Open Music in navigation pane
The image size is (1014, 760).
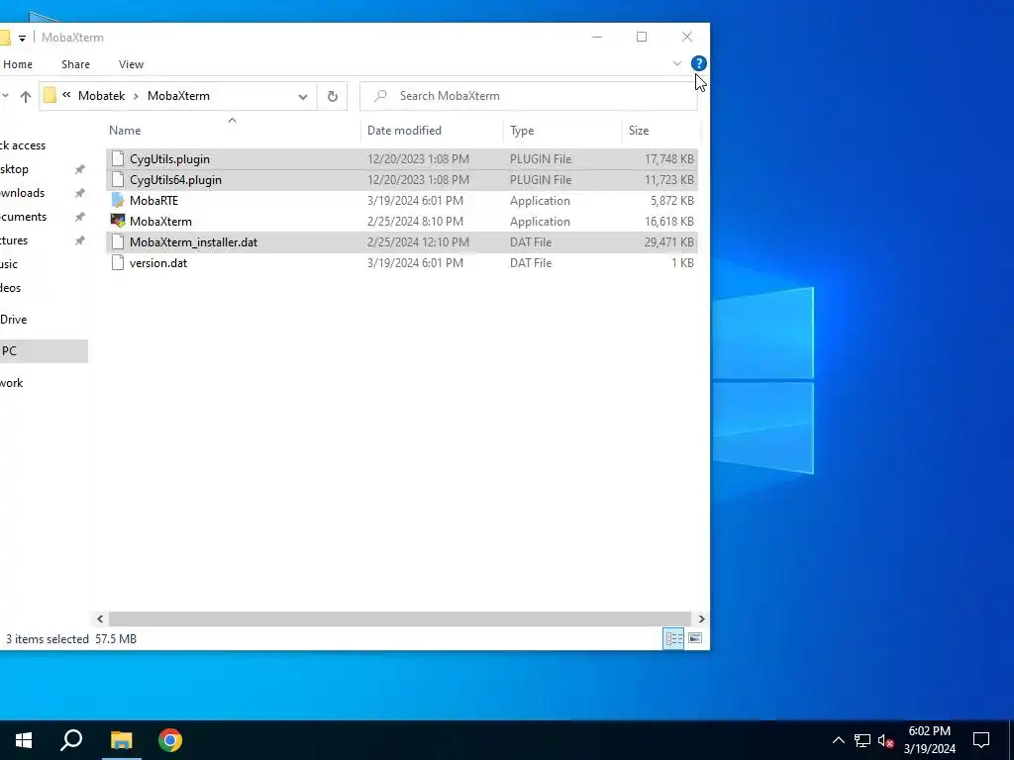tap(9, 263)
